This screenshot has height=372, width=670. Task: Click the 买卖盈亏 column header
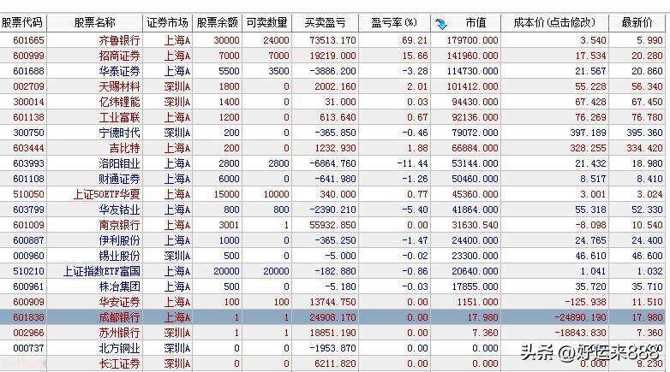326,22
